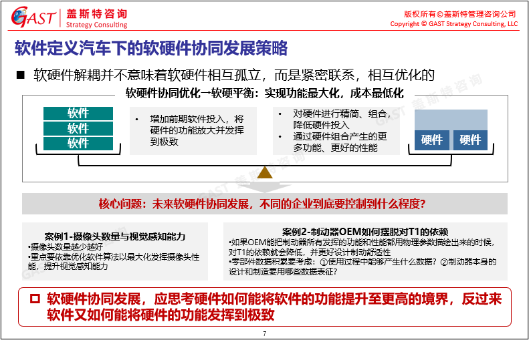Click the slide title 软件定义汽车下的软硬件协同发展策略

point(151,49)
